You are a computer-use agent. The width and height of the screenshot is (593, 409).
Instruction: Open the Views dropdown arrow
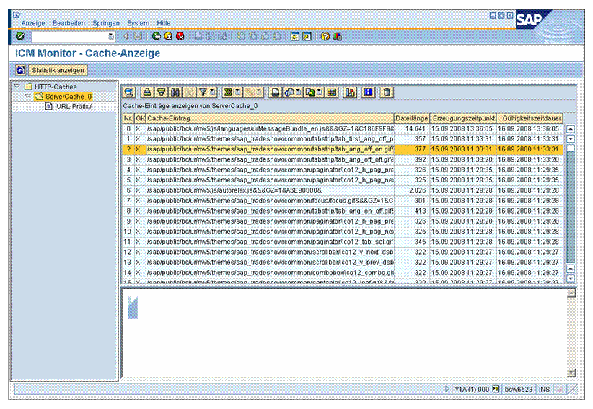(299, 92)
